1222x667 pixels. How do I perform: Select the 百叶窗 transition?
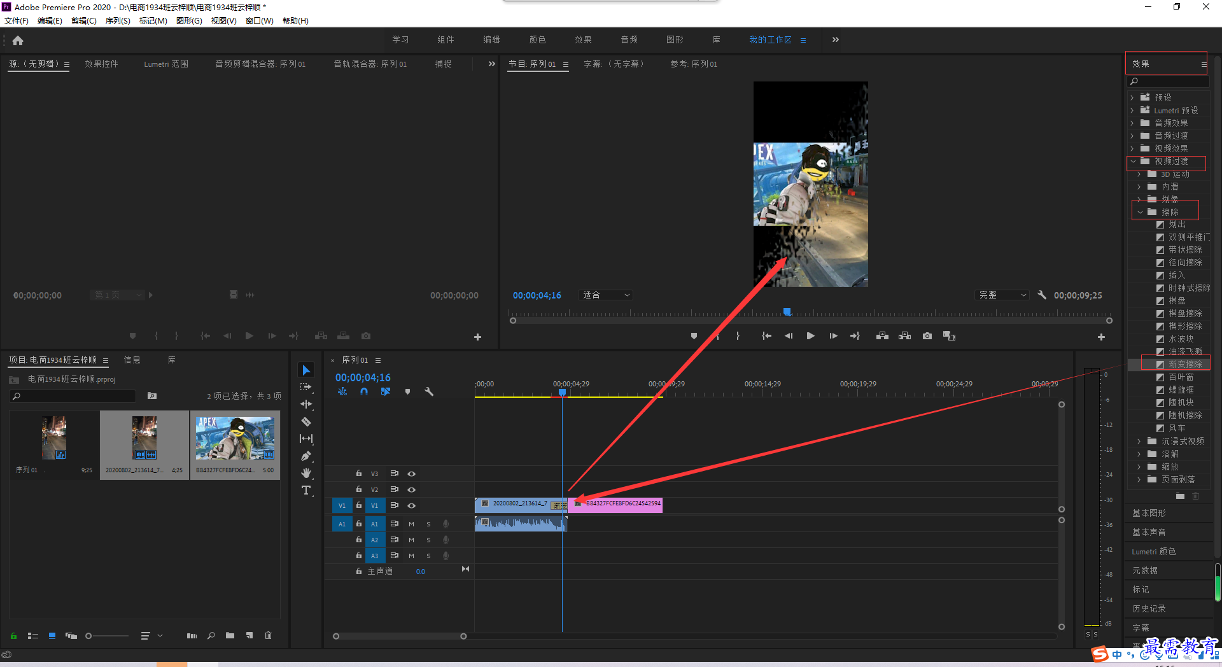pos(1181,377)
